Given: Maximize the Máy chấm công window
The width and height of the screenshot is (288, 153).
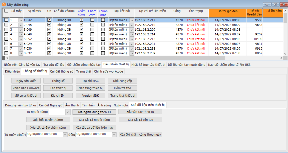Looking at the screenshot, I should pyautogui.click(x=275, y=4).
